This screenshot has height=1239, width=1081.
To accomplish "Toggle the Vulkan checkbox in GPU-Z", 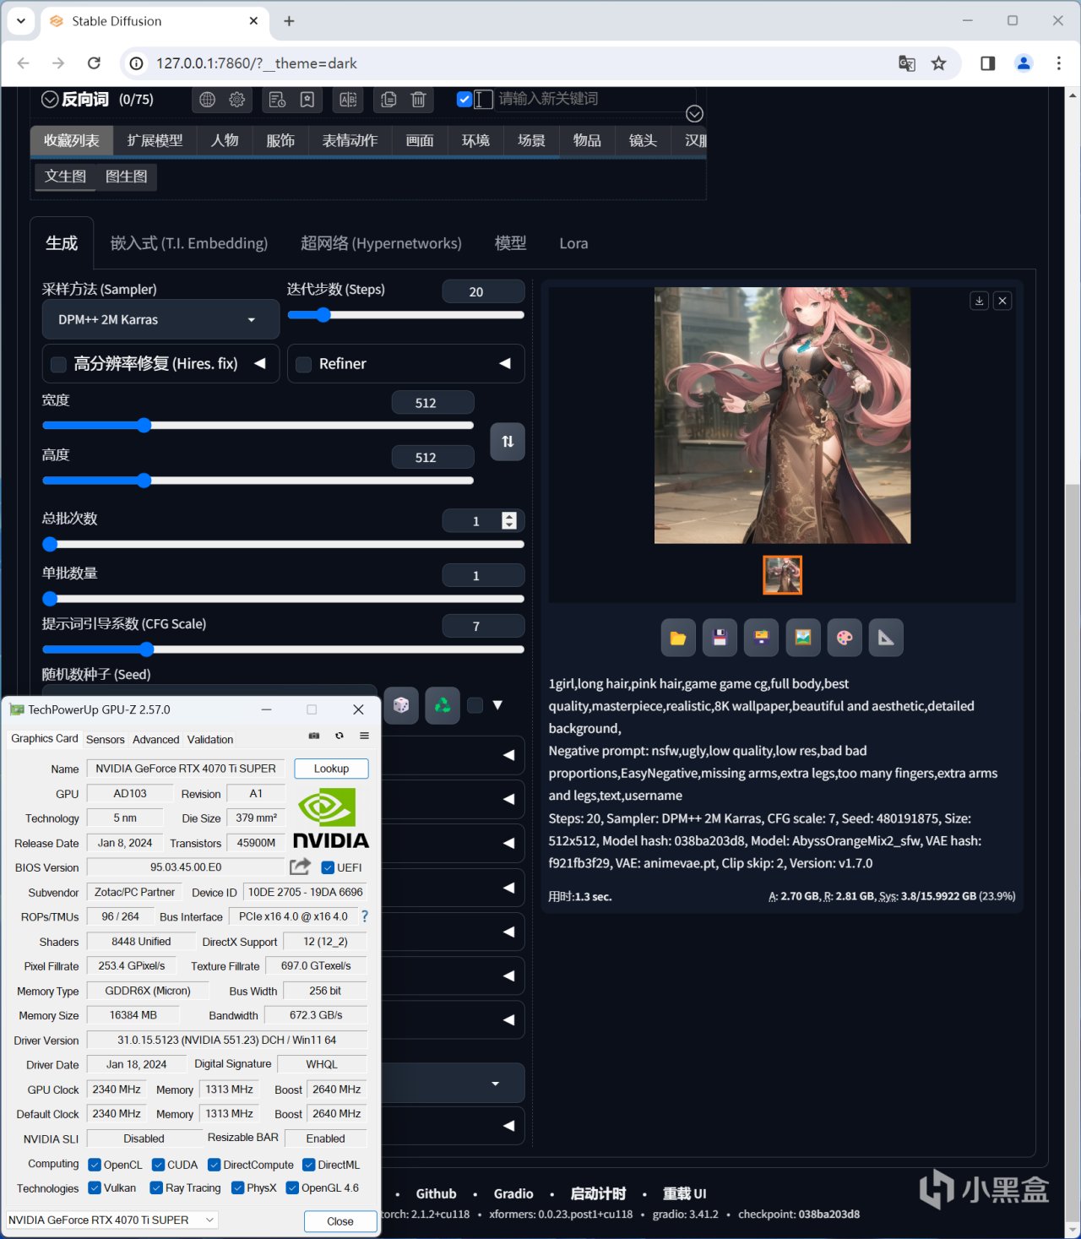I will [x=95, y=1187].
